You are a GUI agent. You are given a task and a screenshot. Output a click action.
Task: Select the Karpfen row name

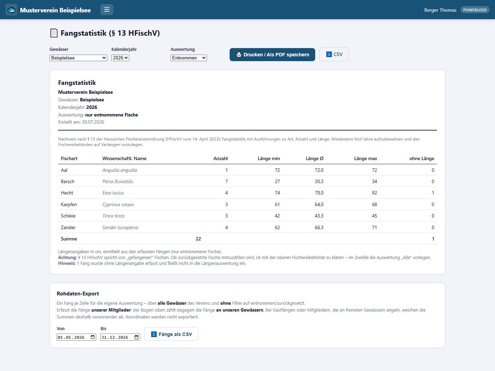[69, 204]
